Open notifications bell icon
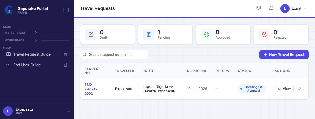 tap(271, 8)
